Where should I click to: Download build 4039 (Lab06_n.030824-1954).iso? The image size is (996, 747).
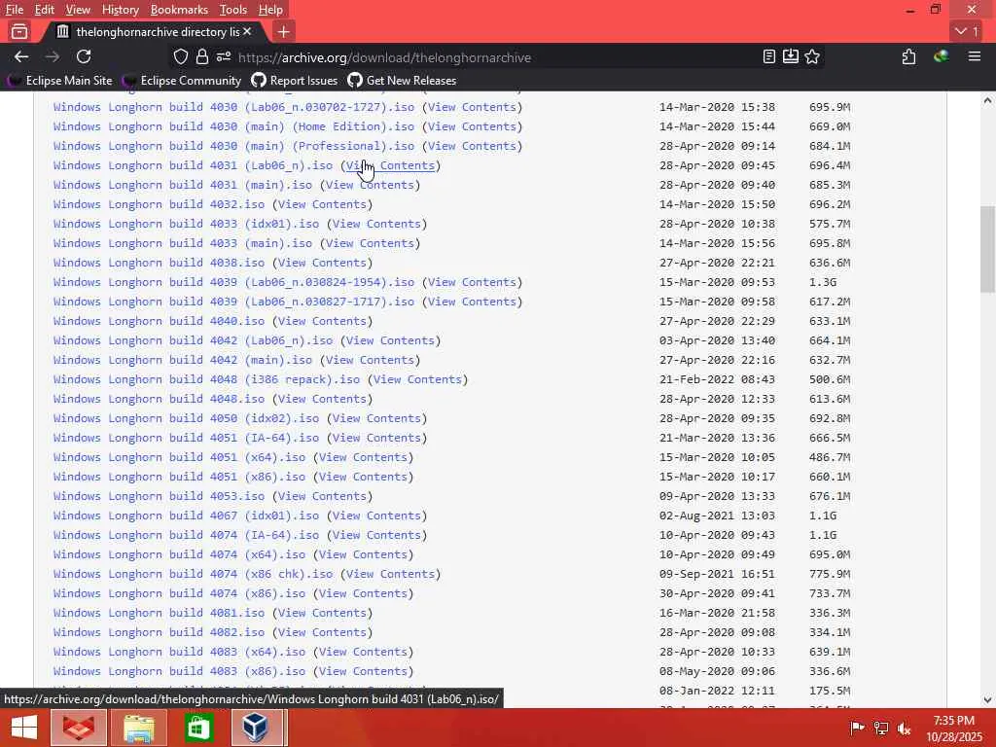[233, 282]
